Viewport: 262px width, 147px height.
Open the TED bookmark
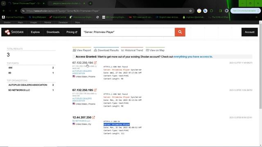click(140, 17)
